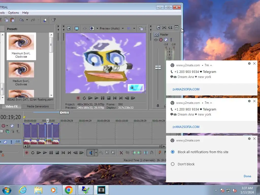Toggle loop playback in the timeline transport
This screenshot has width=260, height=195.
(33, 153)
